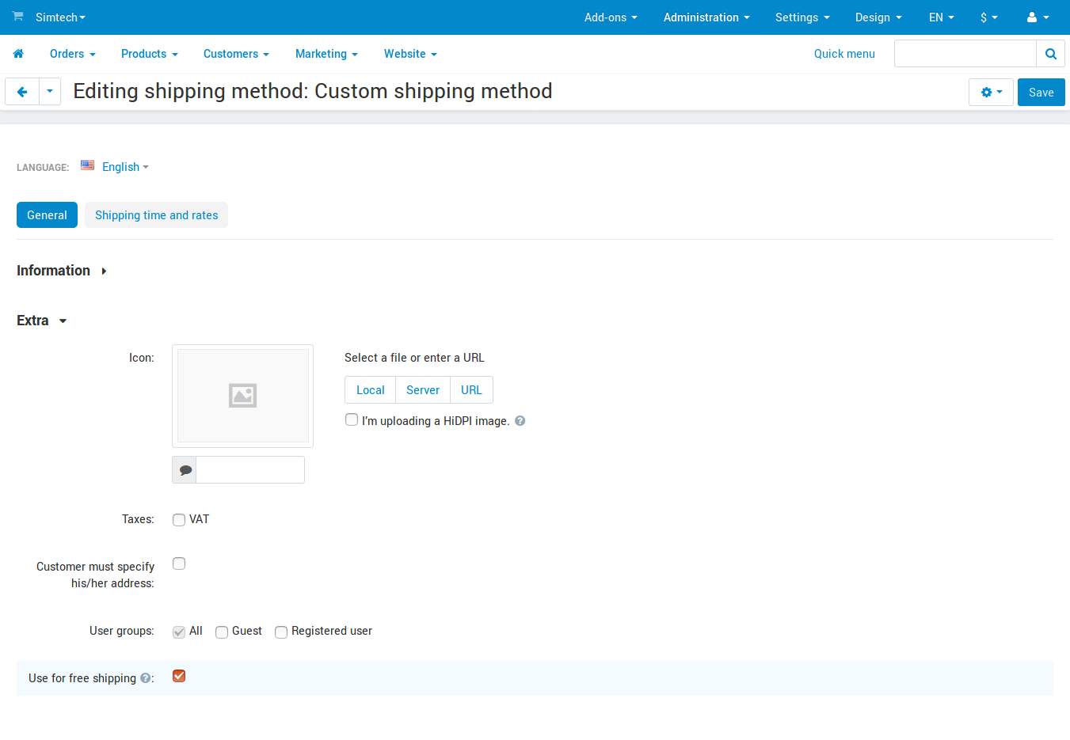Click the Quick menu link
This screenshot has height=740, width=1070.
click(x=844, y=54)
